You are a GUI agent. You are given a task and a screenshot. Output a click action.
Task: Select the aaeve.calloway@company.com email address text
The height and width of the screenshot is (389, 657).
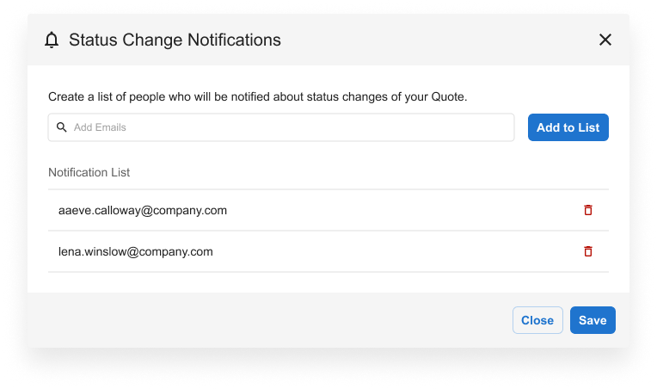coord(143,210)
